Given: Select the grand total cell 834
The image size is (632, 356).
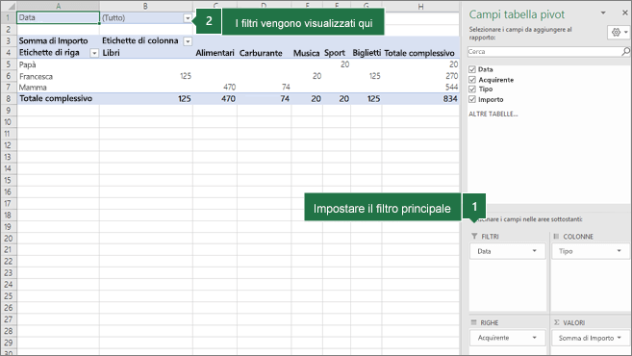Looking at the screenshot, I should pos(420,99).
